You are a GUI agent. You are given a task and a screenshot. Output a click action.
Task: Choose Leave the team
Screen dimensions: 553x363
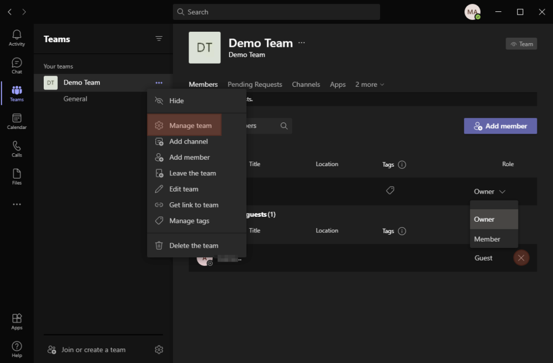pyautogui.click(x=197, y=173)
